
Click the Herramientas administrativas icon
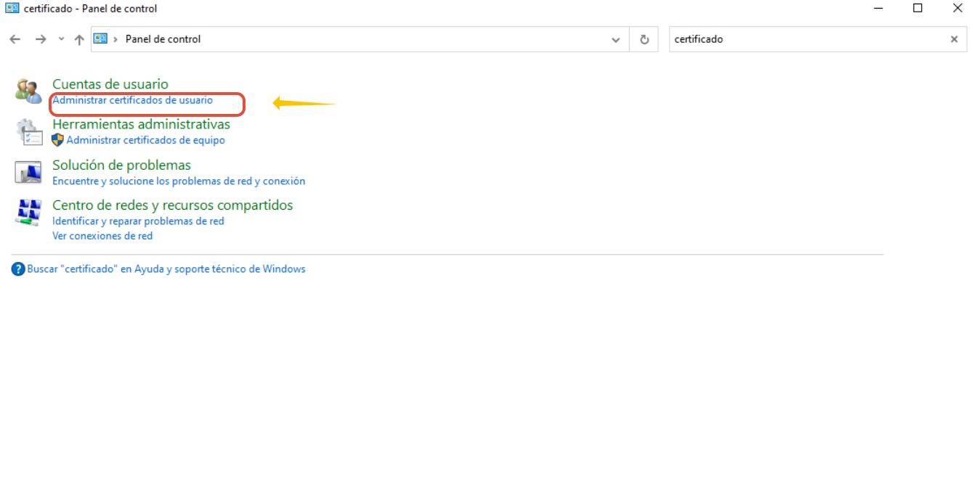click(29, 132)
